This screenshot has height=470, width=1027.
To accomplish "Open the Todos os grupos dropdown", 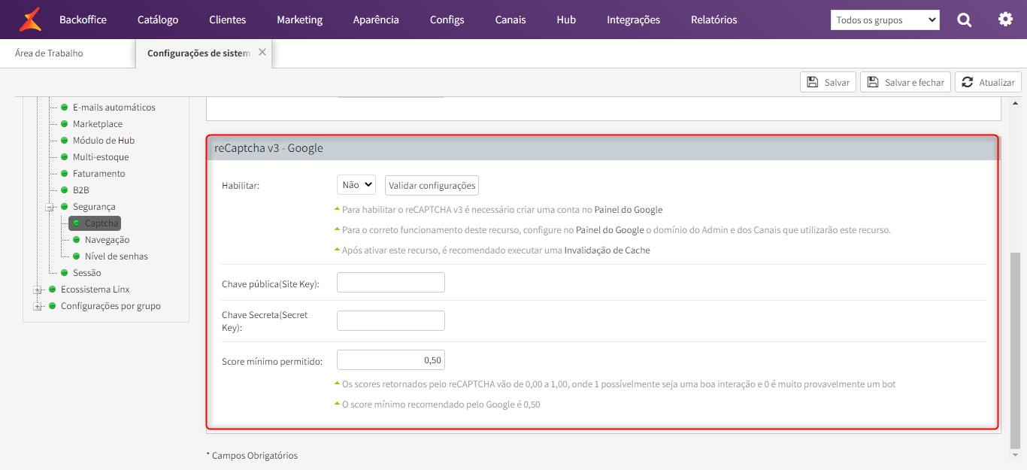I will point(885,20).
